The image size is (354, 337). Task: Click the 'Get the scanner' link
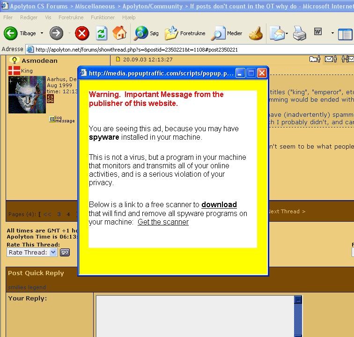(x=163, y=222)
